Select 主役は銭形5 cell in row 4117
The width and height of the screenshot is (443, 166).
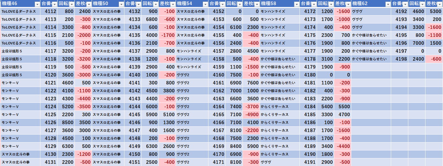20,51
